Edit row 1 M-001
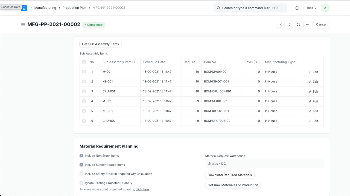The height and width of the screenshot is (196, 350). coord(313,72)
